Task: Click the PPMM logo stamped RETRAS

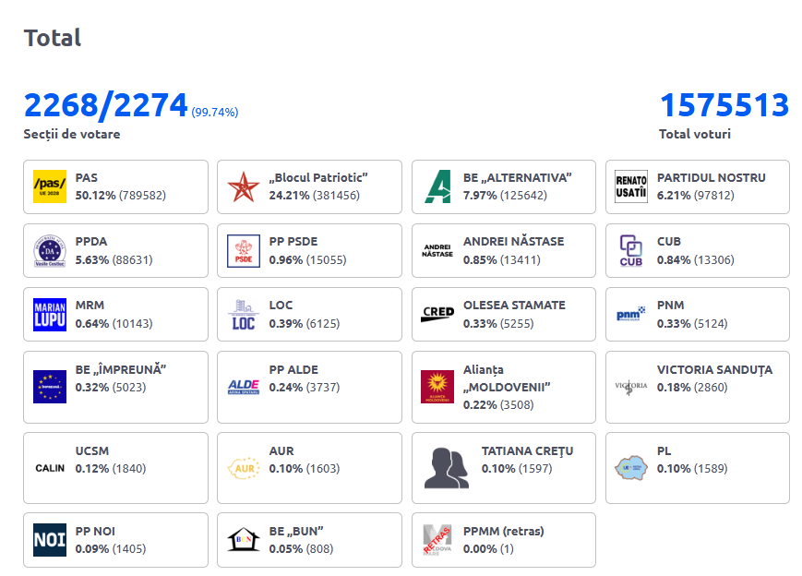Action: [437, 540]
